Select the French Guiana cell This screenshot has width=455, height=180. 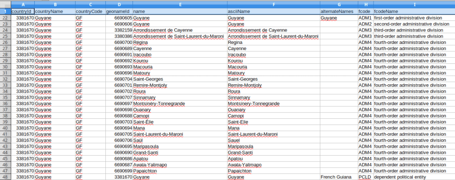pyautogui.click(x=338, y=177)
